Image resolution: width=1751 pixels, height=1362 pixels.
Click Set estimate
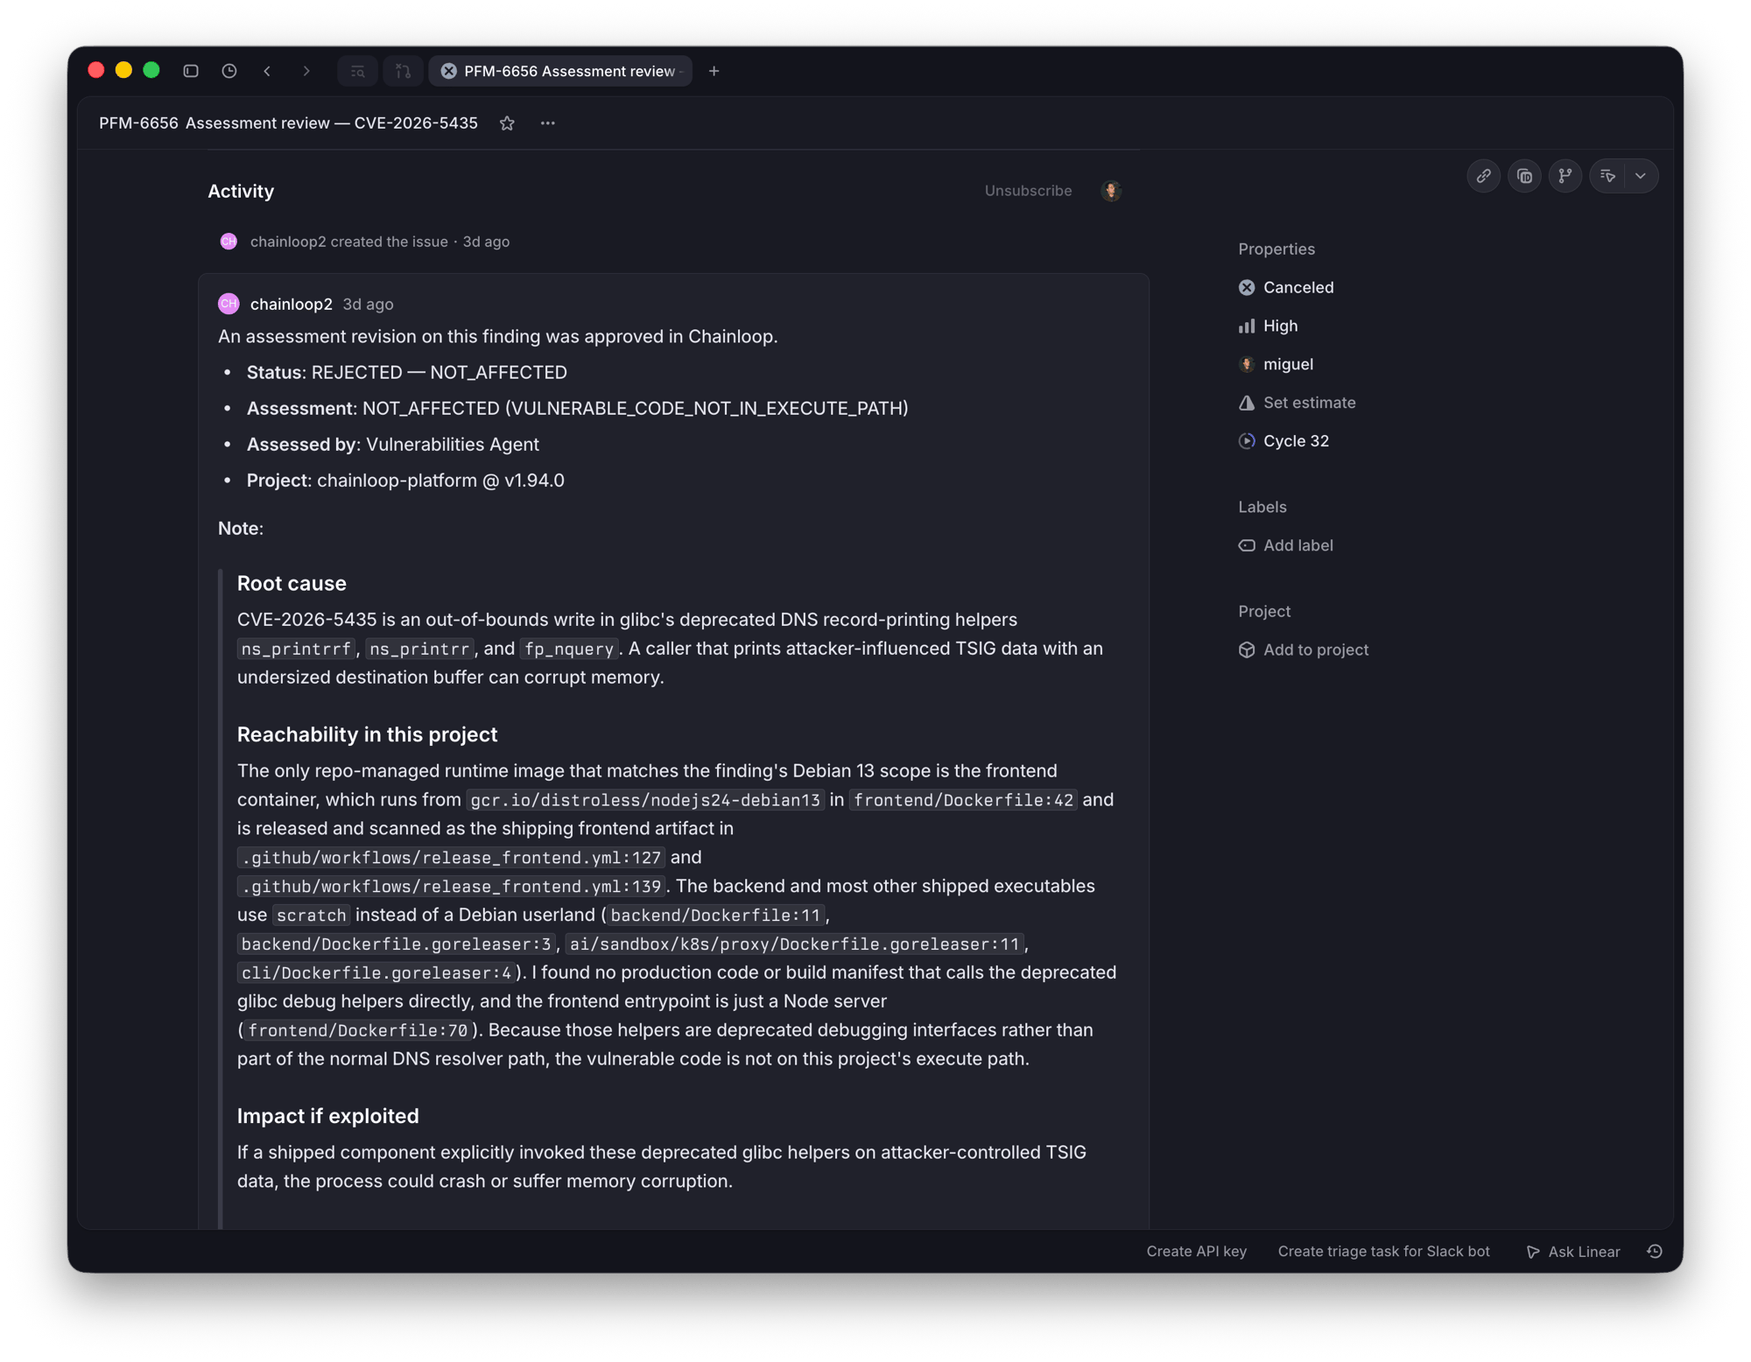click(1297, 403)
